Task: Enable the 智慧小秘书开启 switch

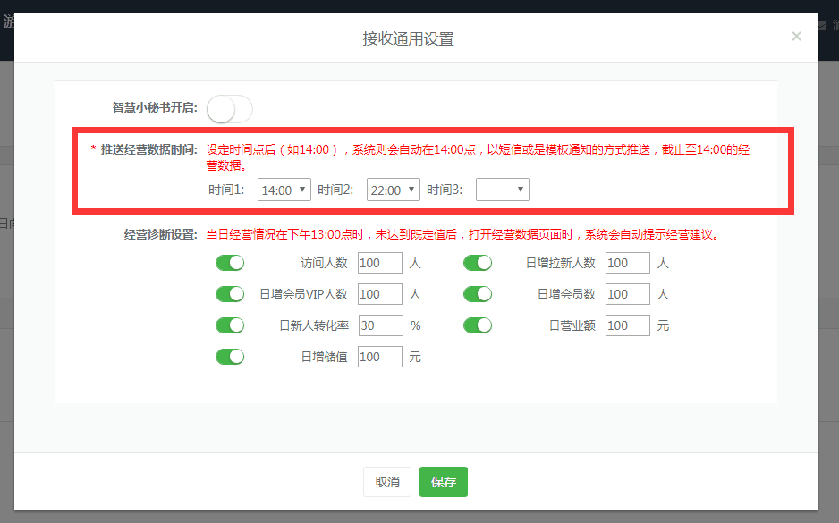Action: [x=230, y=109]
